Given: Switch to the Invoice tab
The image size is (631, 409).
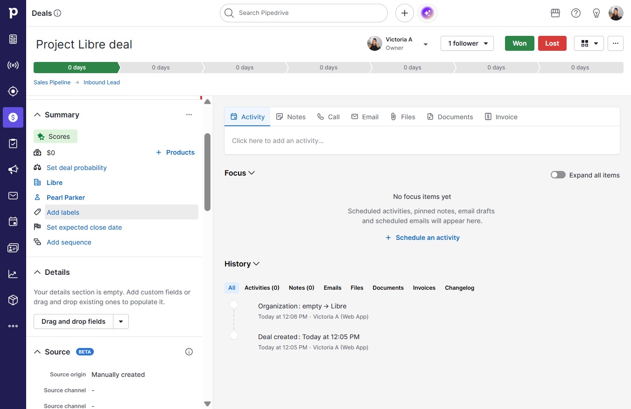Looking at the screenshot, I should [501, 117].
